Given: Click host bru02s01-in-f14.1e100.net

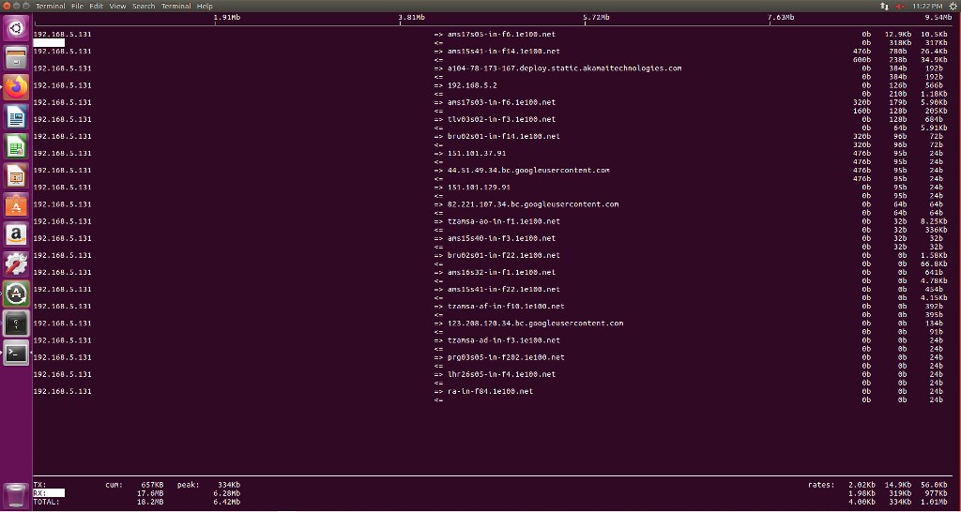Looking at the screenshot, I should (x=504, y=137).
